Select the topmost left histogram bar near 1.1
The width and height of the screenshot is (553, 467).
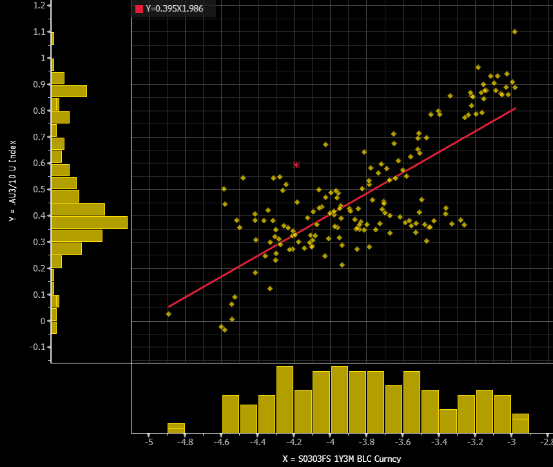pos(52,39)
